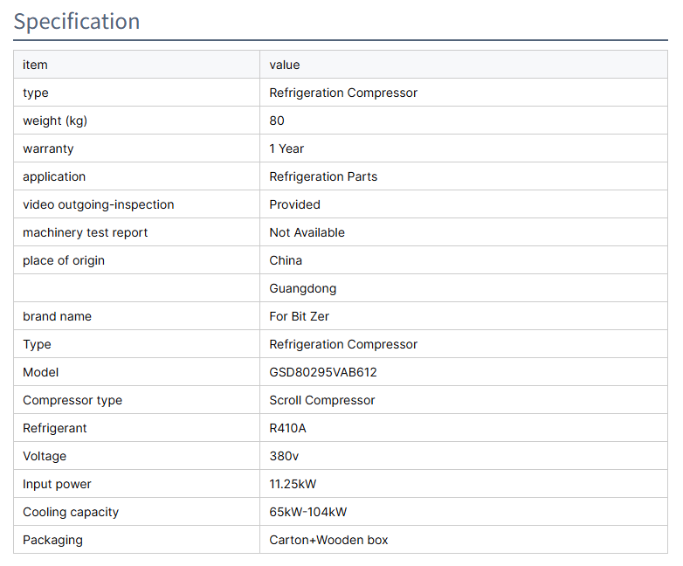Click the China place of origin value
This screenshot has height=566, width=683.
(286, 260)
